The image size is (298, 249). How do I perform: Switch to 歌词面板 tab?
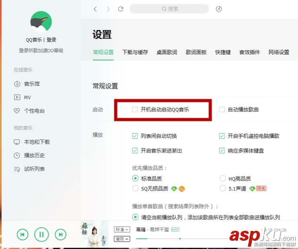pos(196,52)
